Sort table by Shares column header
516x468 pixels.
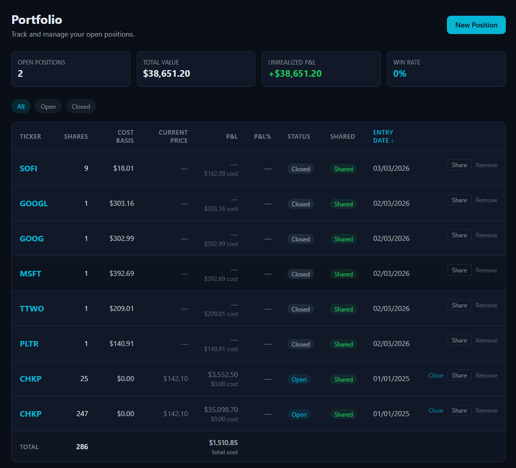(x=76, y=136)
